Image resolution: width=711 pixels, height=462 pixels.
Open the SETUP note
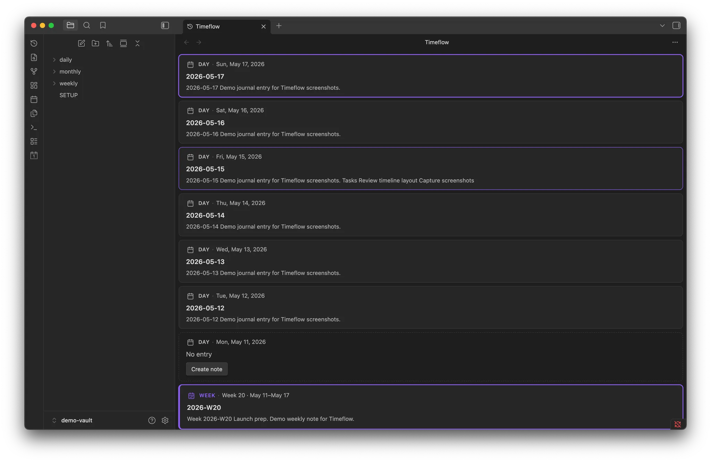pyautogui.click(x=68, y=95)
